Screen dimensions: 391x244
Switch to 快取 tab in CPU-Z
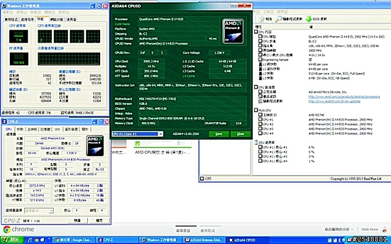tap(20, 129)
